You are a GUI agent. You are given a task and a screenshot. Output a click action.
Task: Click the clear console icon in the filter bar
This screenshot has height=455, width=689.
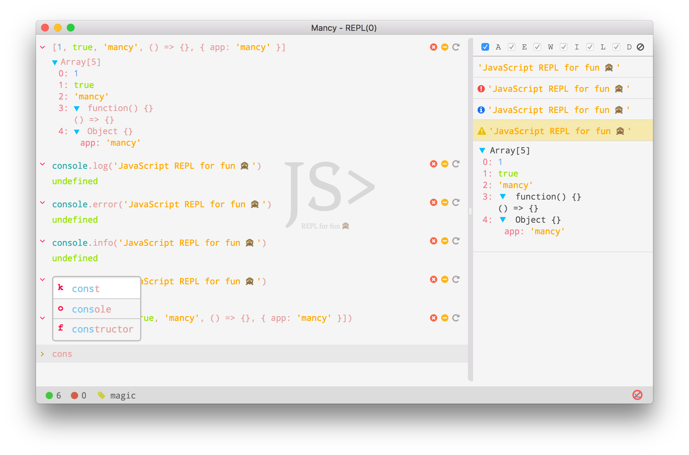[640, 47]
